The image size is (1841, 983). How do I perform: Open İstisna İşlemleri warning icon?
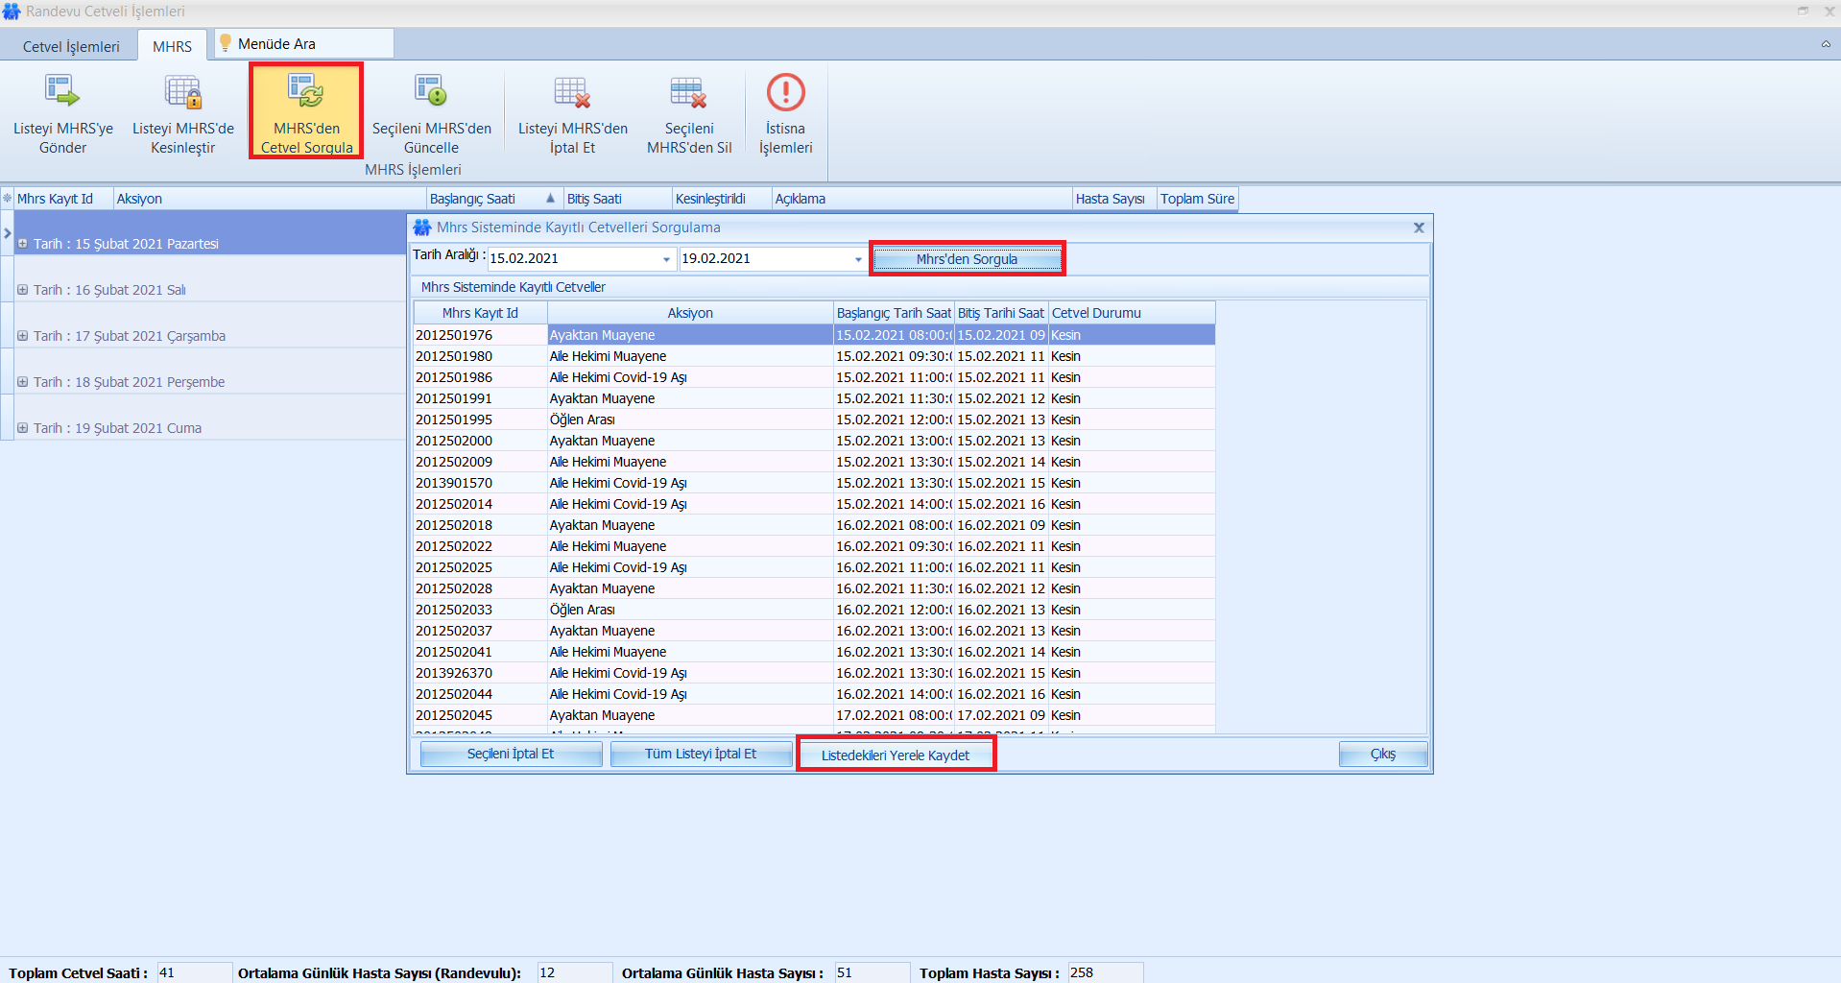coord(785,92)
